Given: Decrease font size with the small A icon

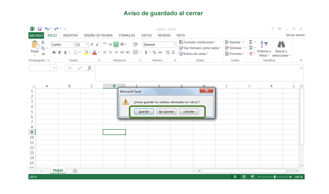Looking at the screenshot, I should (98, 44).
